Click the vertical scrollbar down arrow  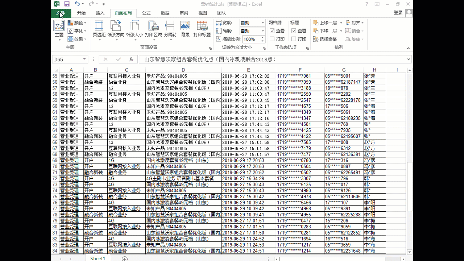coord(410,252)
